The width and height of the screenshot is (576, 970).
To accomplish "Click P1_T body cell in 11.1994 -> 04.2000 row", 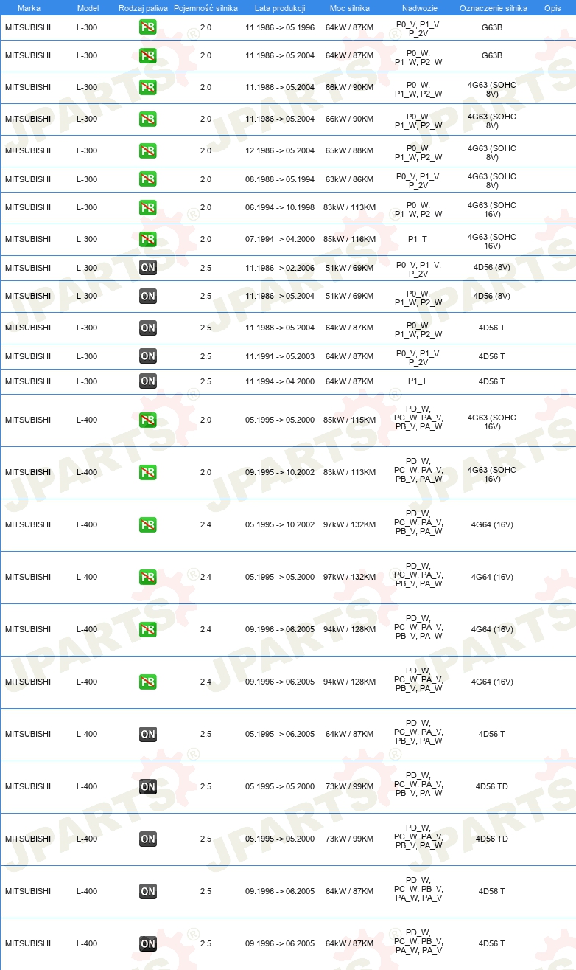I will pos(418,381).
